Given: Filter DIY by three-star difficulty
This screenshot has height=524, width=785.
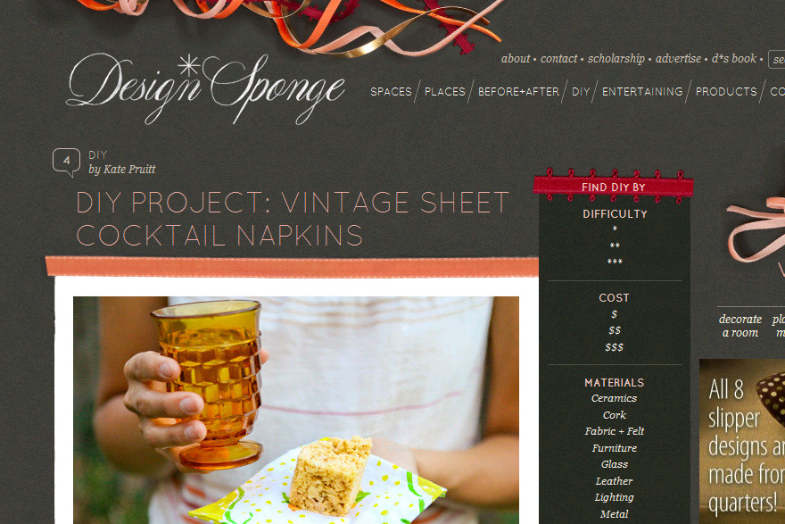Looking at the screenshot, I should (615, 262).
